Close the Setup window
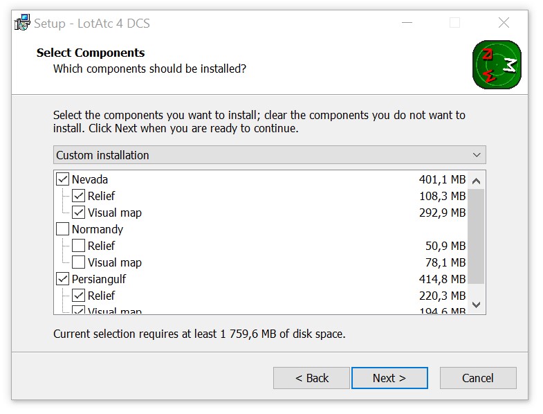543x414 pixels. coord(504,23)
